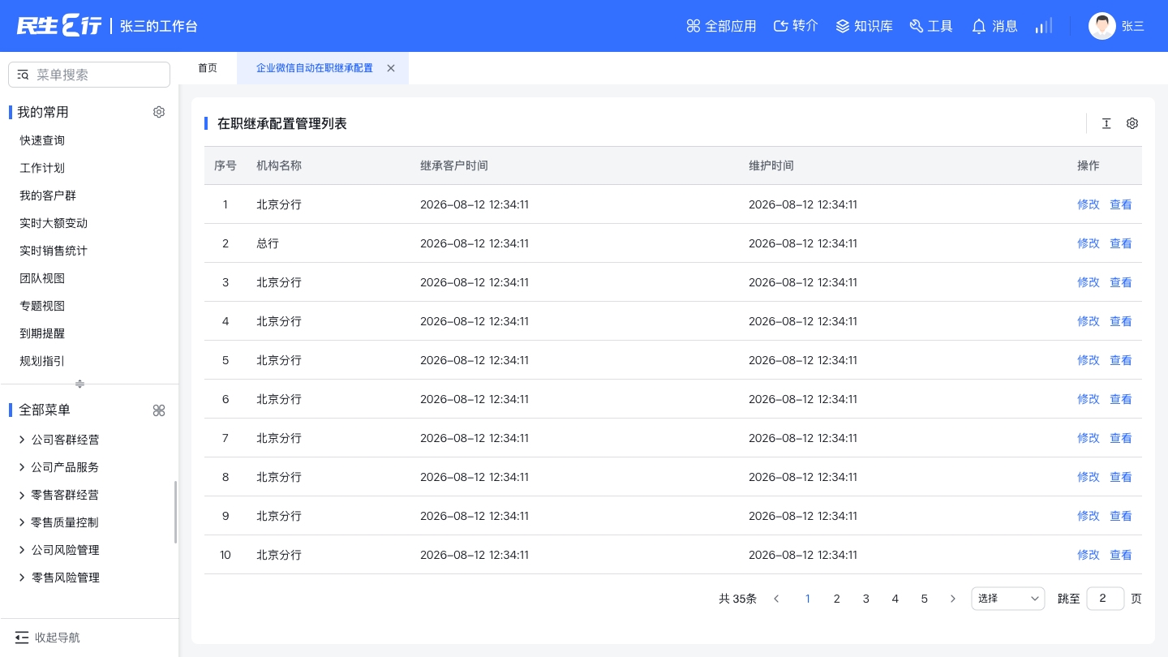
Task: Go to page 5
Action: (x=925, y=599)
